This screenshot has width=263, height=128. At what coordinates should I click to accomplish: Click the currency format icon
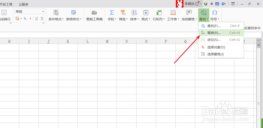tap(17, 19)
